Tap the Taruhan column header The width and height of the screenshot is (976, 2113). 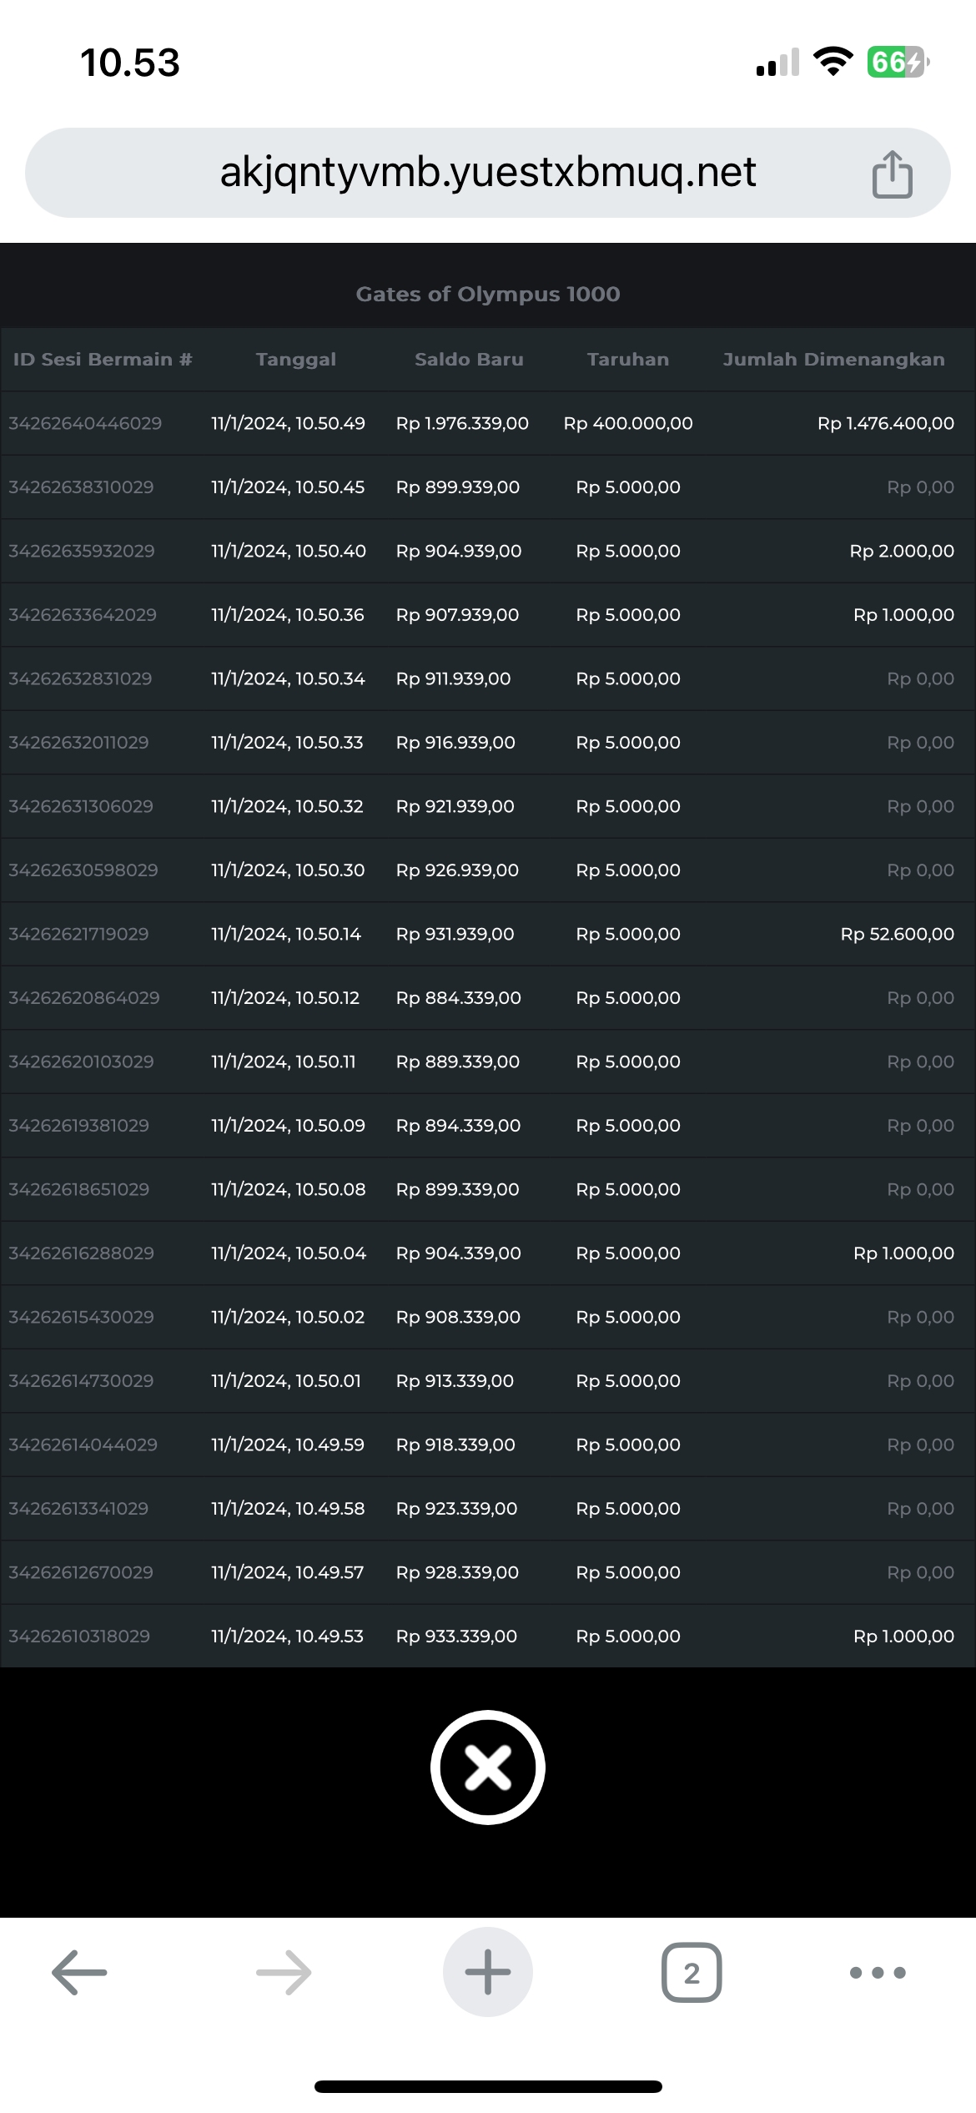(627, 360)
